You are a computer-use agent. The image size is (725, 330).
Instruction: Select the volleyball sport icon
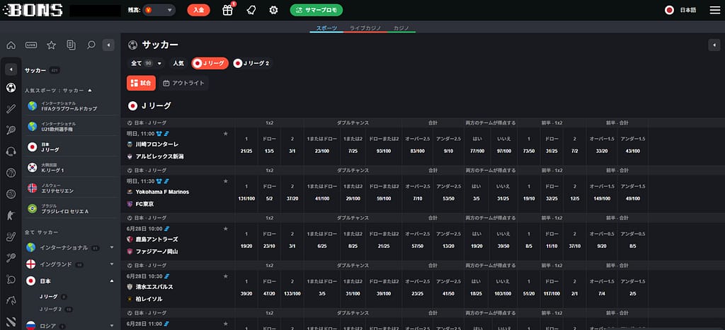pos(11,194)
